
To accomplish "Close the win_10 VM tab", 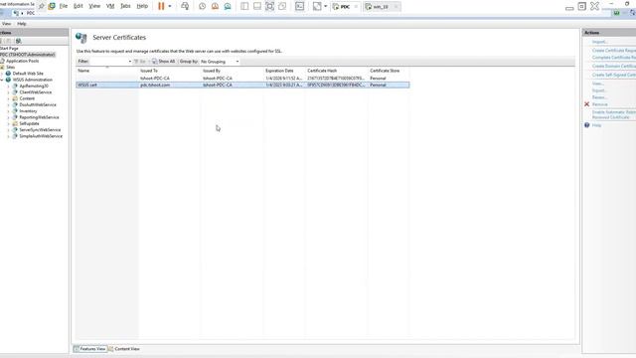I will [396, 7].
